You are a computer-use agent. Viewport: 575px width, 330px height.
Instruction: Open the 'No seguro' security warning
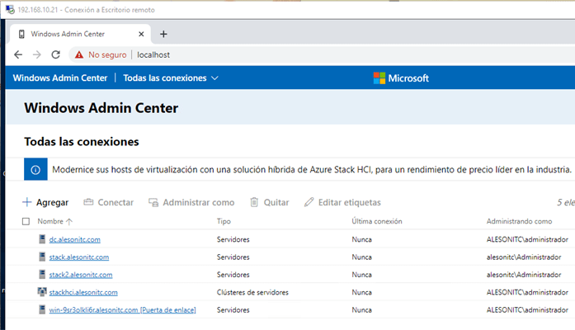pyautogui.click(x=101, y=55)
